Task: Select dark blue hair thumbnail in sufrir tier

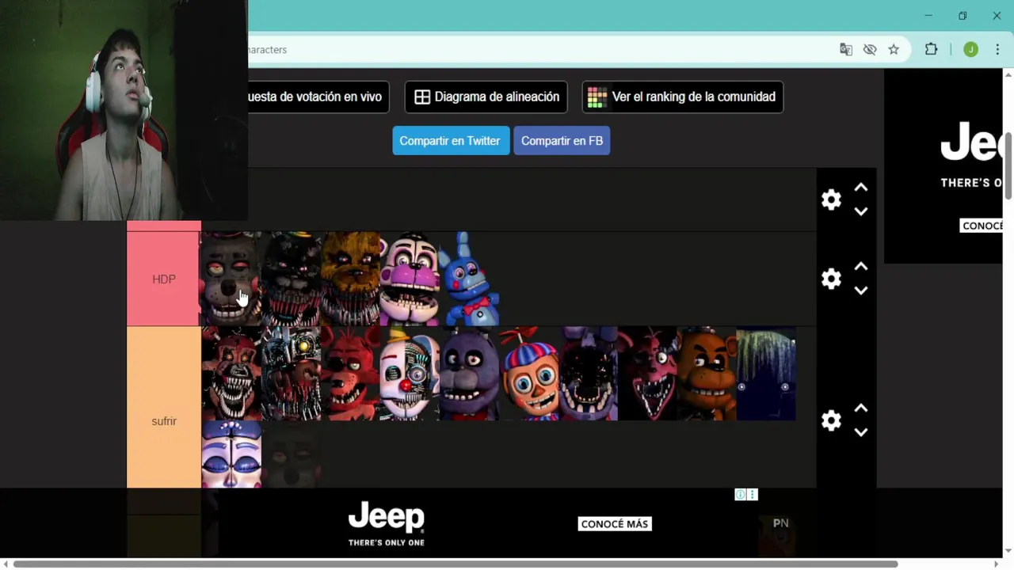Action: coord(766,374)
